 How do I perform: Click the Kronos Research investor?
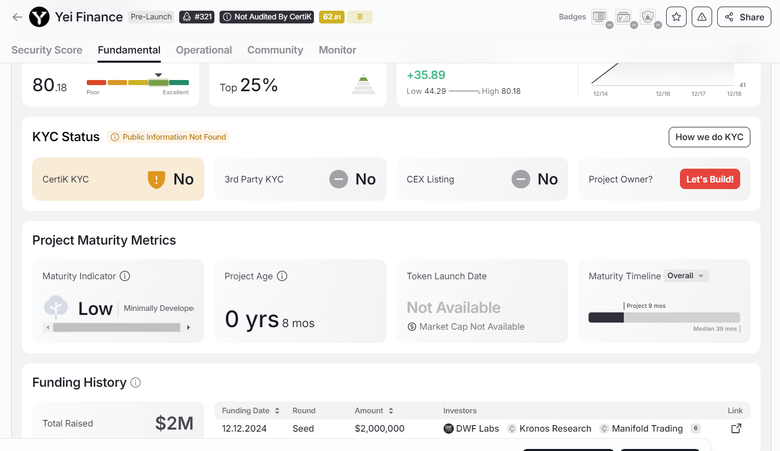click(x=549, y=429)
